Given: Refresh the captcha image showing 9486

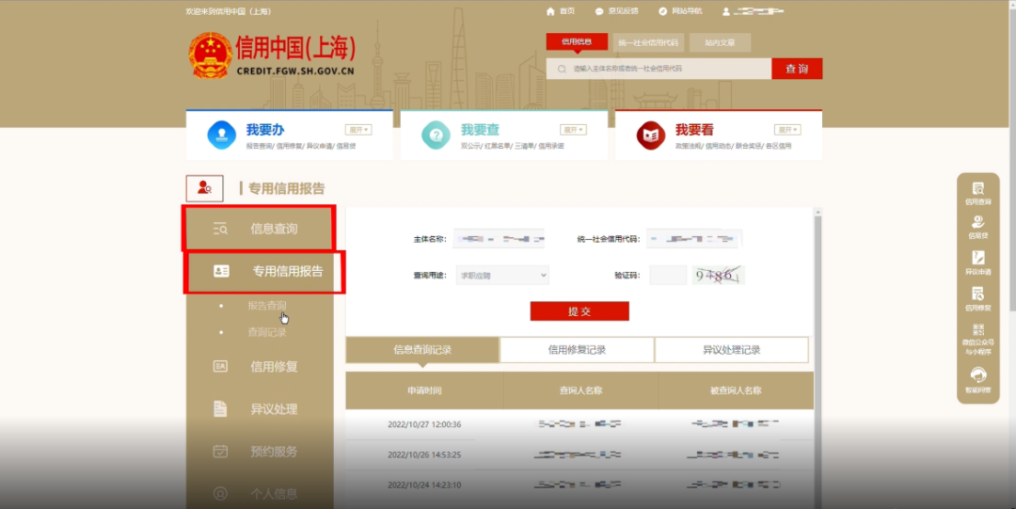Looking at the screenshot, I should [718, 276].
